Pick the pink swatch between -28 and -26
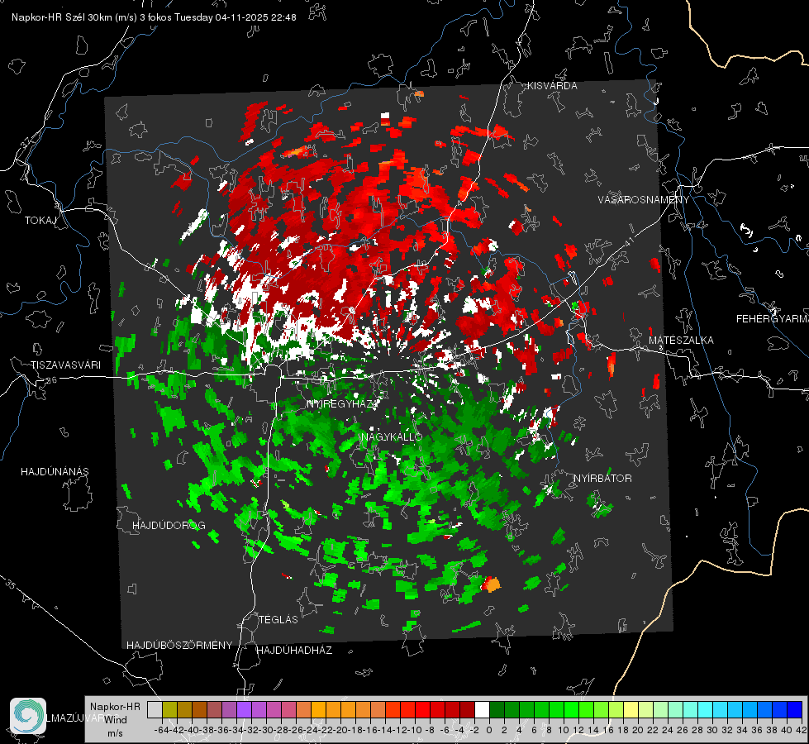 288,709
